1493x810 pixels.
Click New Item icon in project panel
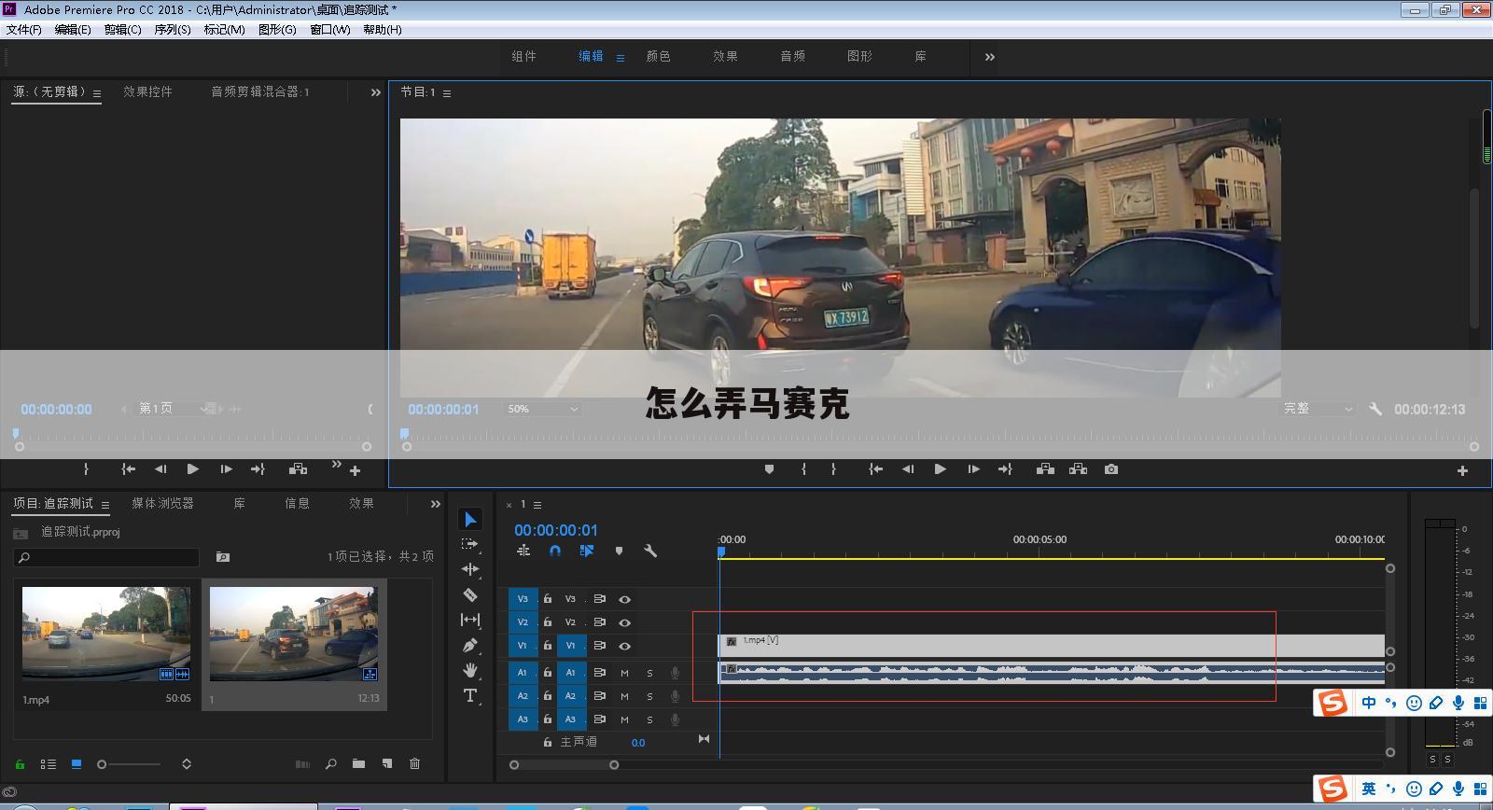click(386, 763)
